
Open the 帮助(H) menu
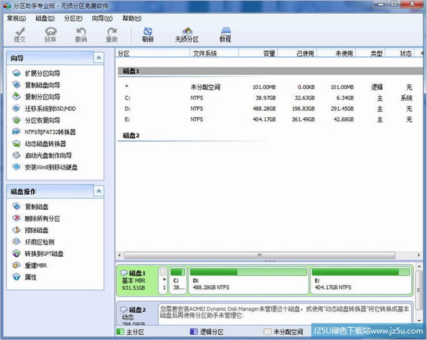(x=132, y=18)
